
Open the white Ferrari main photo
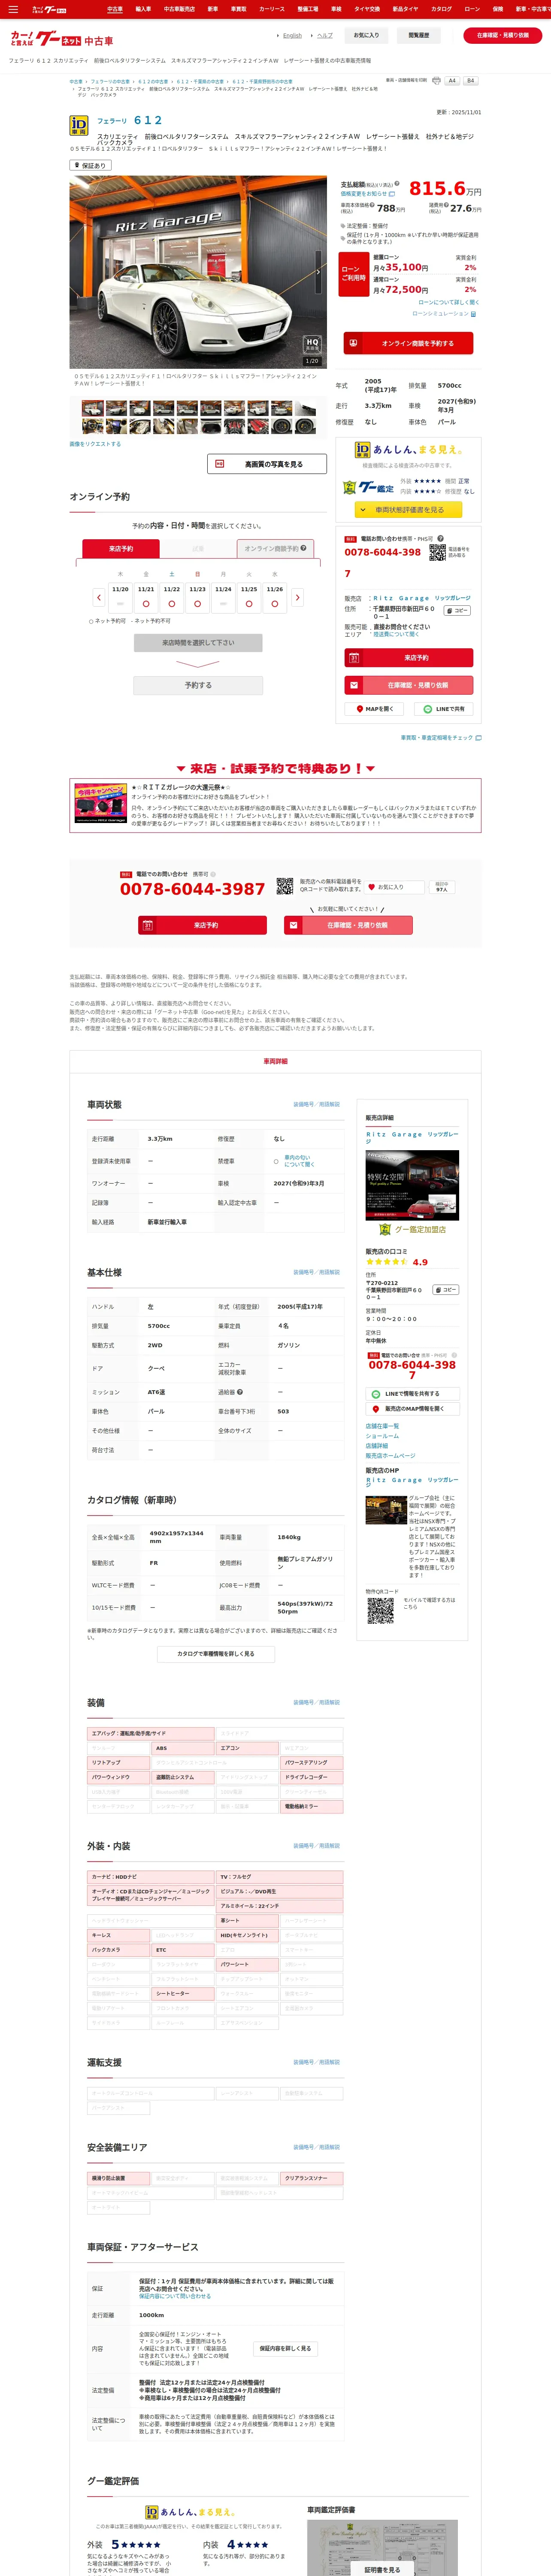tap(198, 272)
